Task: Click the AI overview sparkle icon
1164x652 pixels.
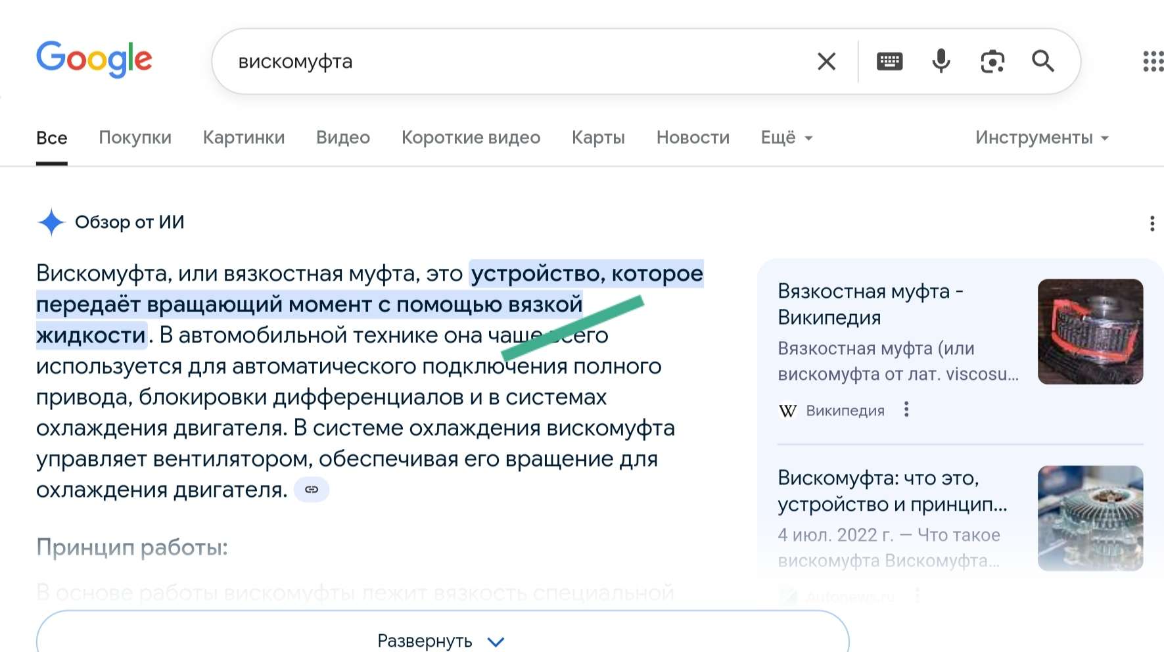Action: [51, 222]
